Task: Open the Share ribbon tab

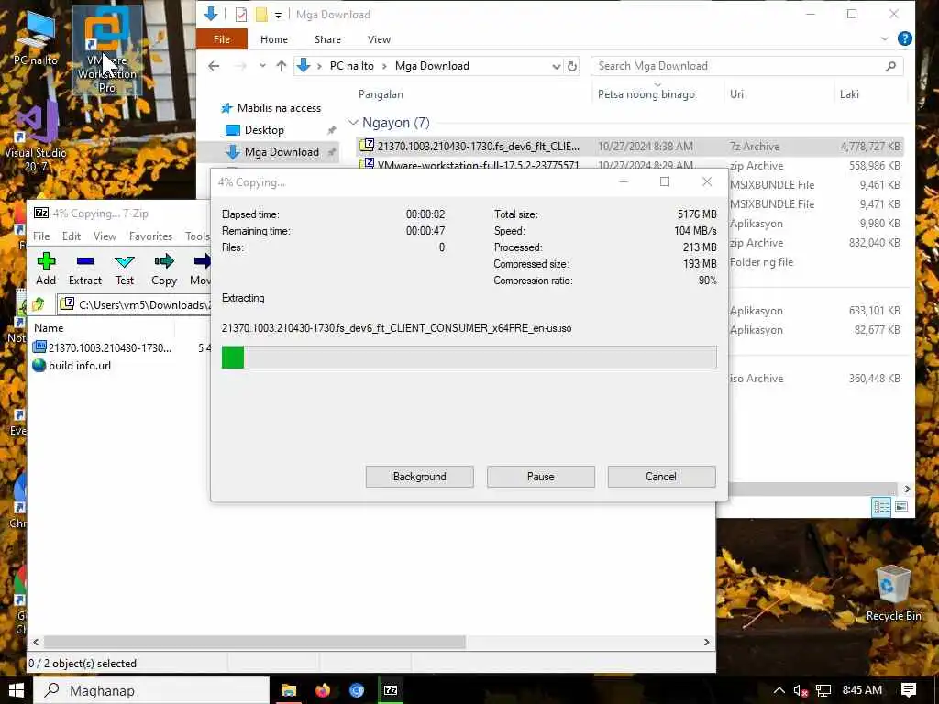Action: 327,38
